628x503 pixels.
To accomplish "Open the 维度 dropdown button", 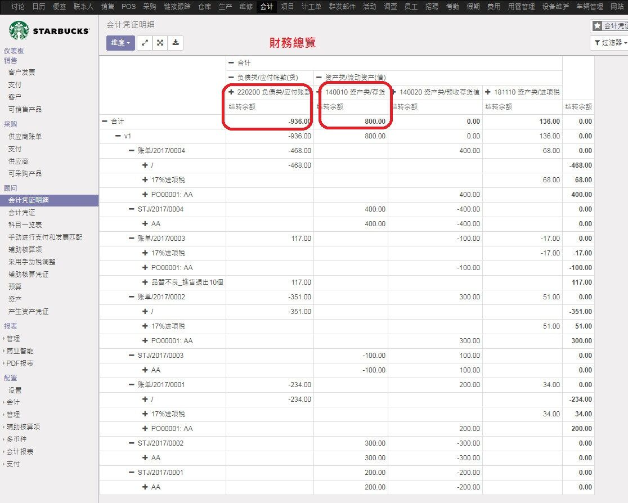I will pos(120,42).
